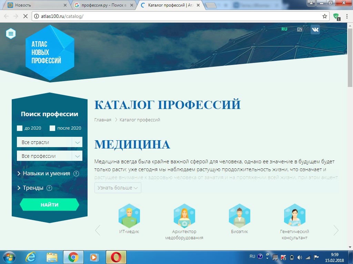Open Windows Explorer from the taskbar

52,257
